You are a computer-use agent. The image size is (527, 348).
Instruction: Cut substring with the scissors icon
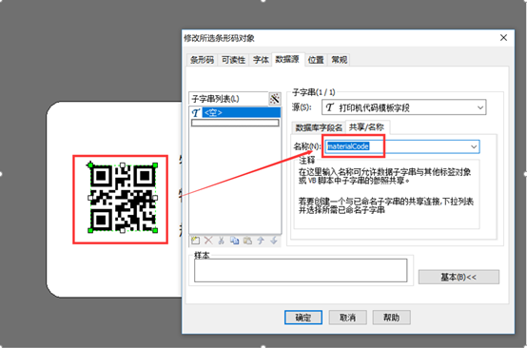pos(221,241)
